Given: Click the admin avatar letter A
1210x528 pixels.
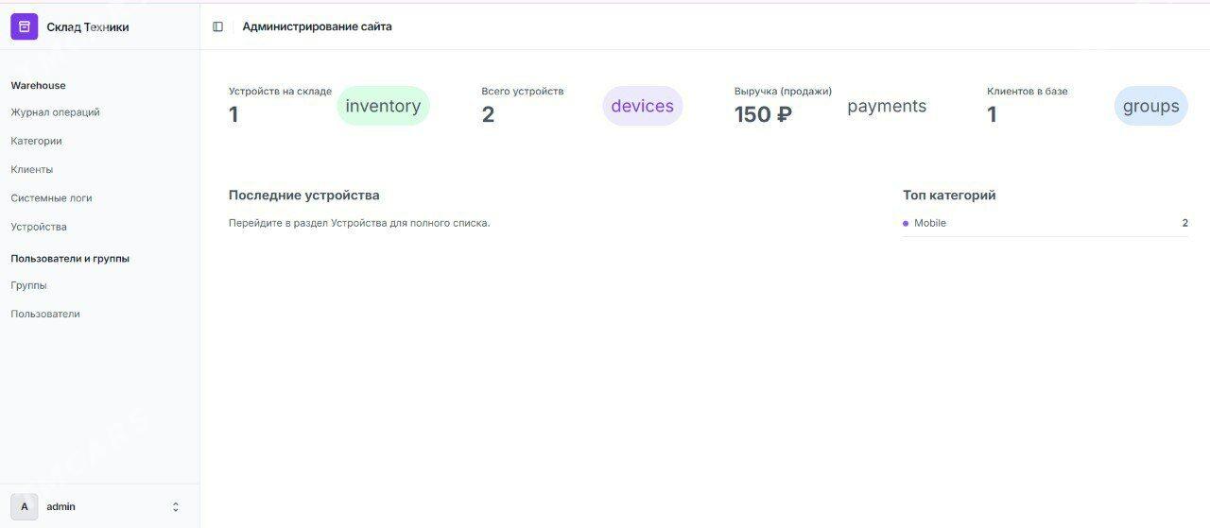Looking at the screenshot, I should (25, 507).
